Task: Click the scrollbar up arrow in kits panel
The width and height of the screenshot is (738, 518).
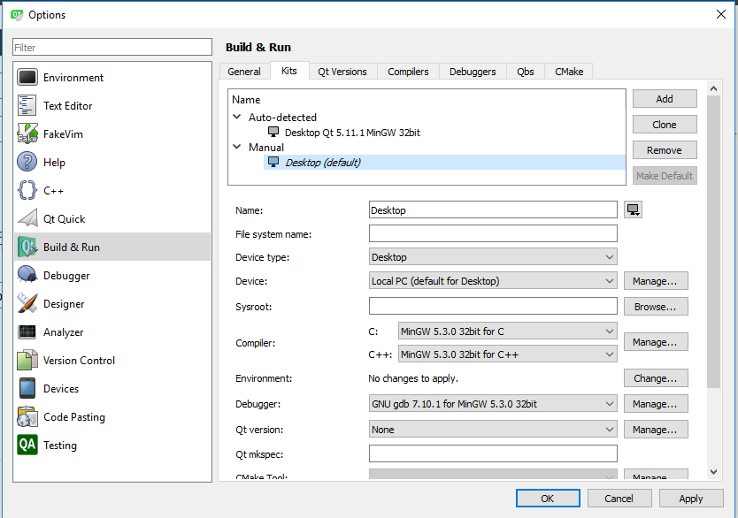Action: 713,88
